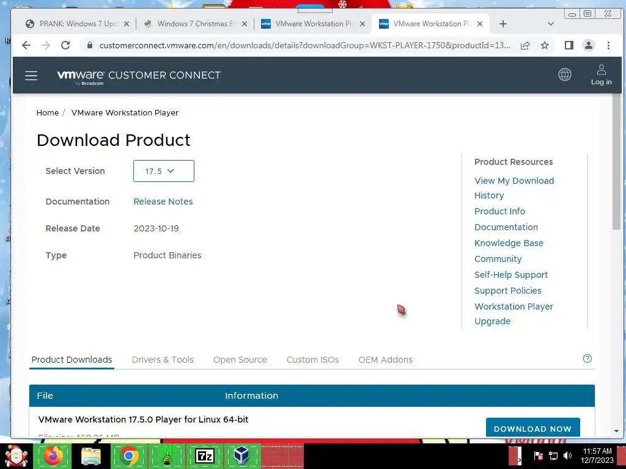Open the Knowledge Base link
The height and width of the screenshot is (469, 626).
tap(509, 243)
